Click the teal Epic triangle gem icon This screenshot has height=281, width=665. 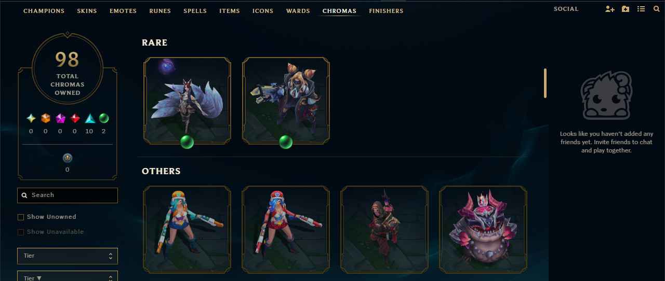click(89, 118)
